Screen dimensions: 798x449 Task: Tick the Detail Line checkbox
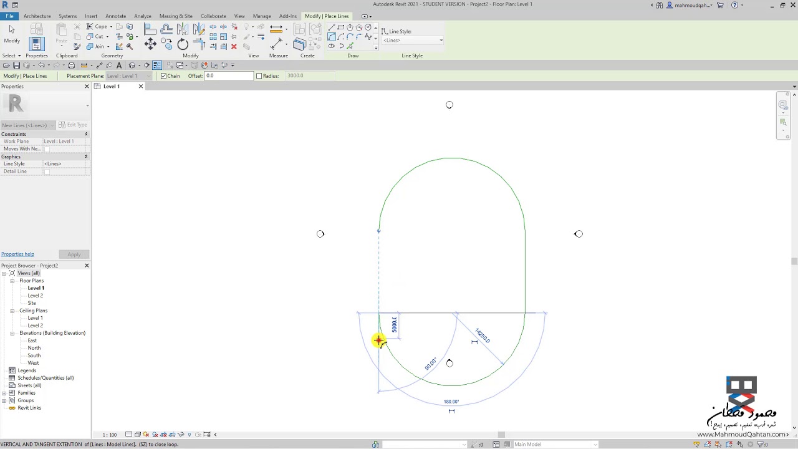coord(47,171)
